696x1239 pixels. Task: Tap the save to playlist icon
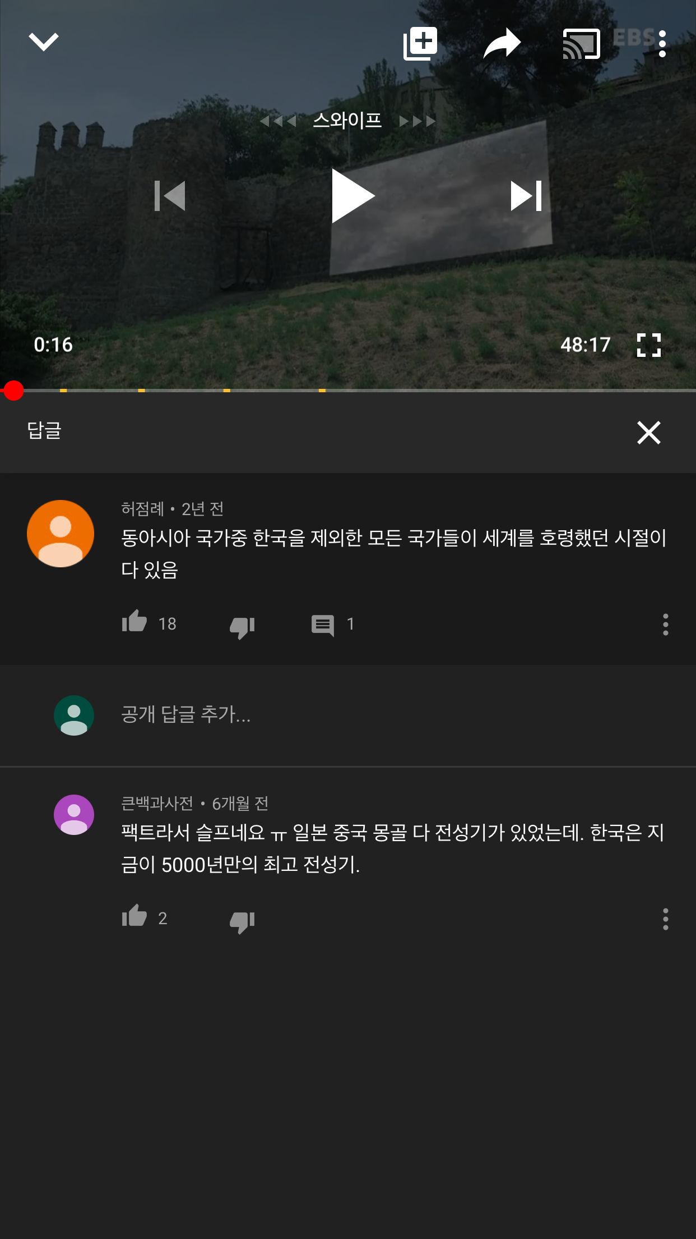coord(420,43)
